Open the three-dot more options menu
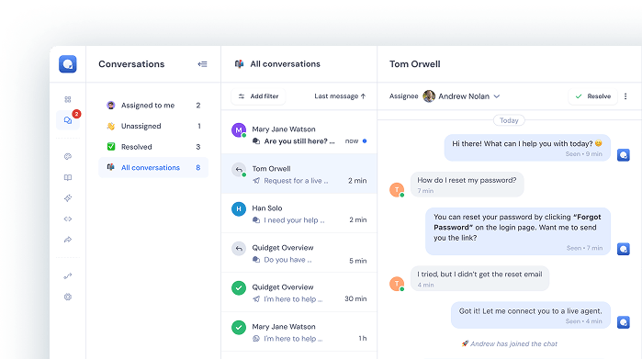 625,96
